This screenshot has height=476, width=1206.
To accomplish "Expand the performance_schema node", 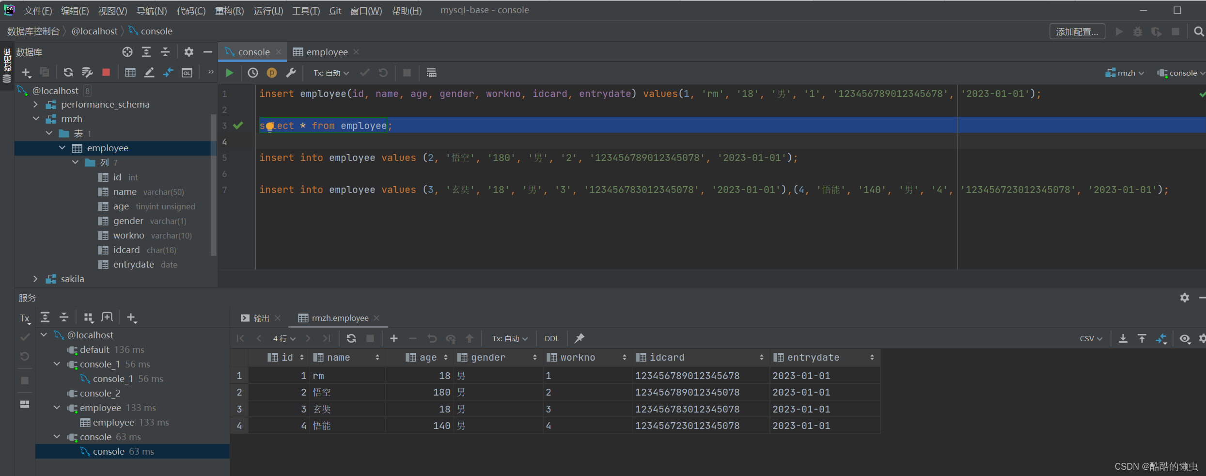I will pyautogui.click(x=35, y=104).
